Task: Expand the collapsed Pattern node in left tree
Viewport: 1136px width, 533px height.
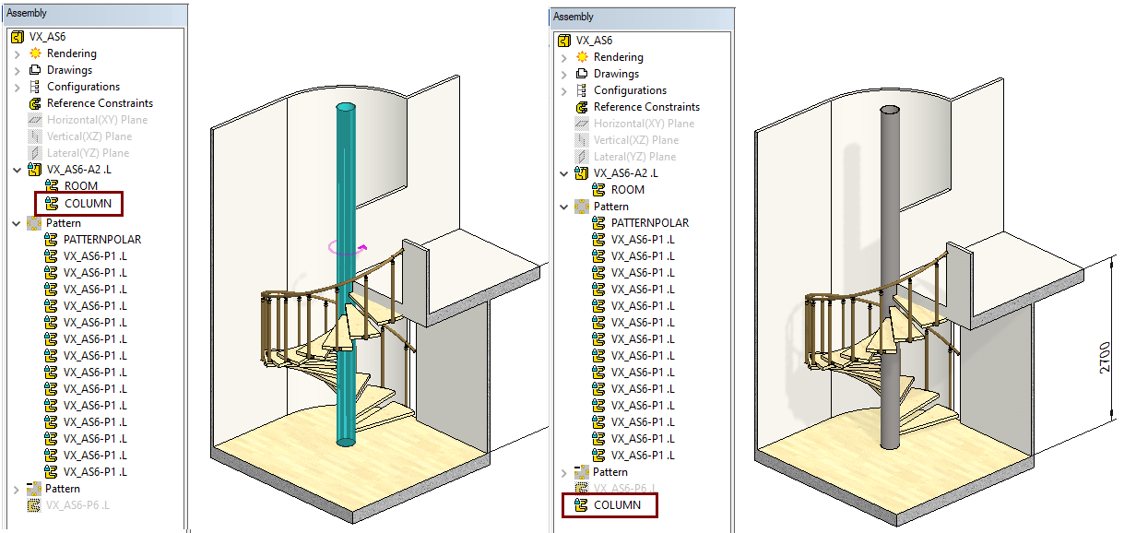Action: coord(17,489)
